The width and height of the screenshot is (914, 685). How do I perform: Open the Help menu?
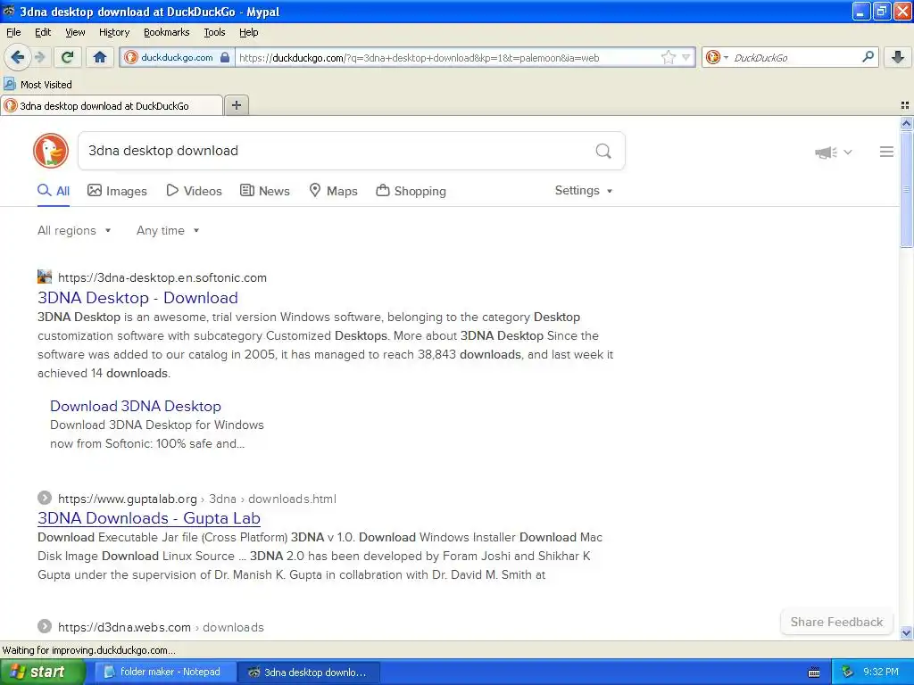pos(248,32)
